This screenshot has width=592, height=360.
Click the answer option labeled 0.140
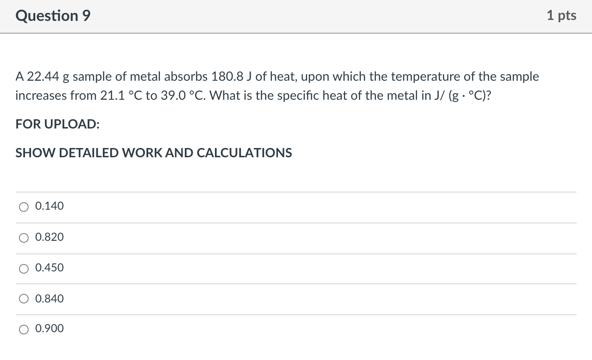[x=49, y=206]
